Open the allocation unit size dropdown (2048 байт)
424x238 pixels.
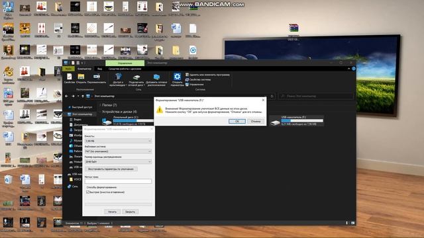pyautogui.click(x=118, y=161)
